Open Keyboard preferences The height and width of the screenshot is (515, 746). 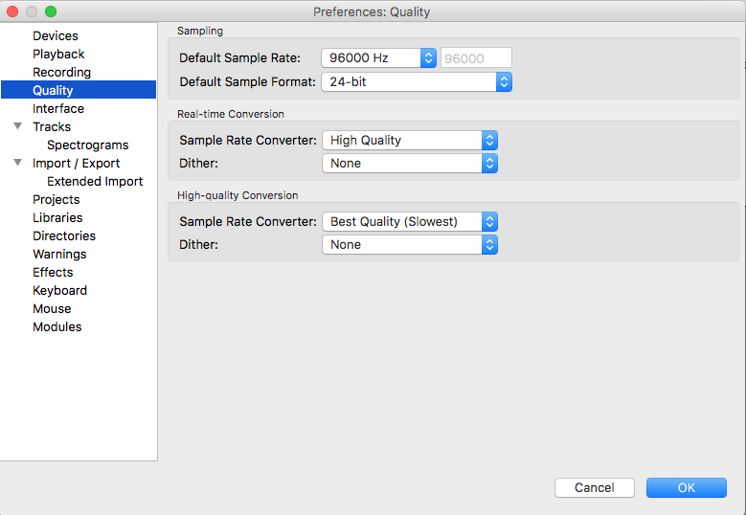pos(59,291)
